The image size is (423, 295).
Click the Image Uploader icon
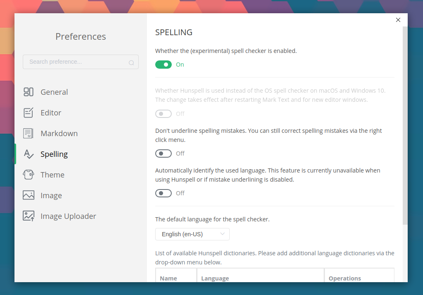click(x=28, y=216)
